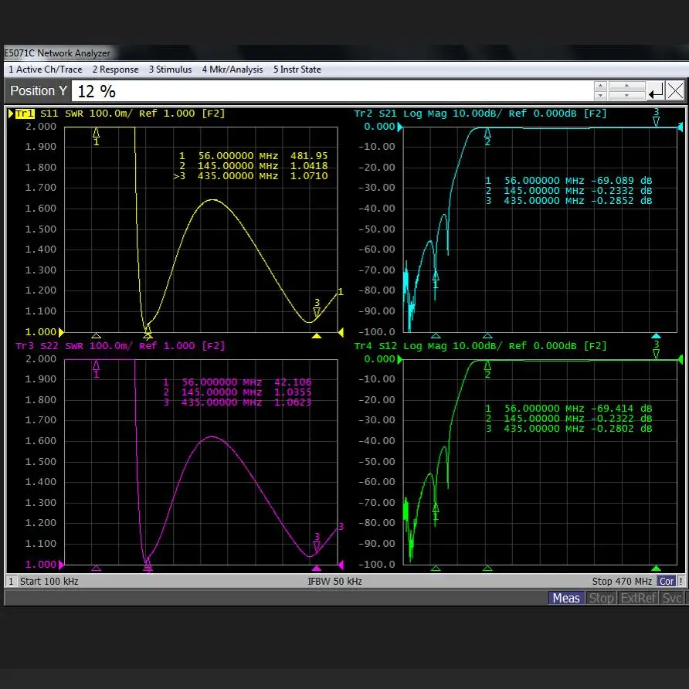This screenshot has height=689, width=689.
Task: Click the Enter arrow icon in entry bar
Action: (x=656, y=91)
